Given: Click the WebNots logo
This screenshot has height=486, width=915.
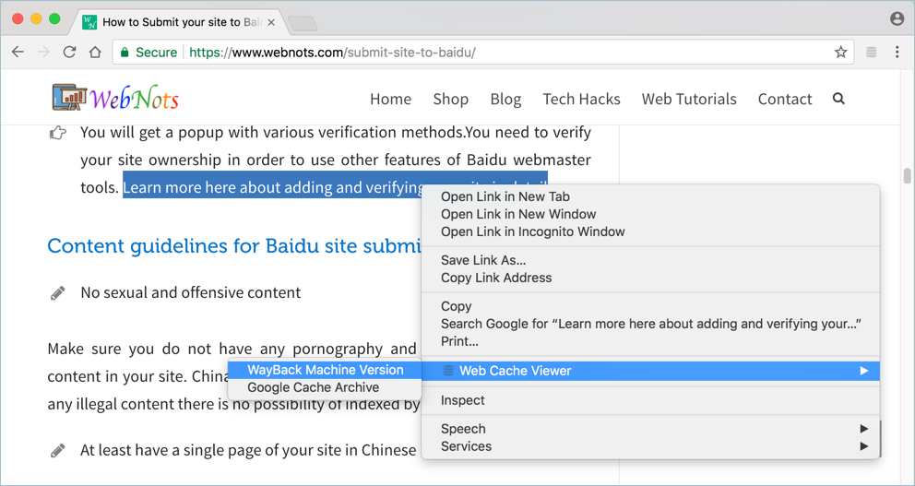Looking at the screenshot, I should pyautogui.click(x=115, y=98).
